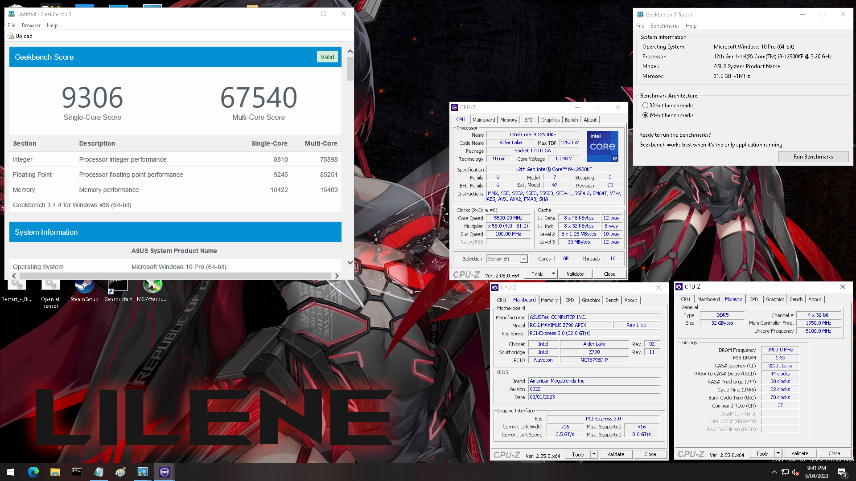
Task: Click the Geekbench 3 title bar app icon
Action: (x=12, y=14)
